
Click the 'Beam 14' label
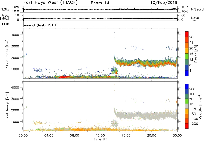click(x=100, y=3)
